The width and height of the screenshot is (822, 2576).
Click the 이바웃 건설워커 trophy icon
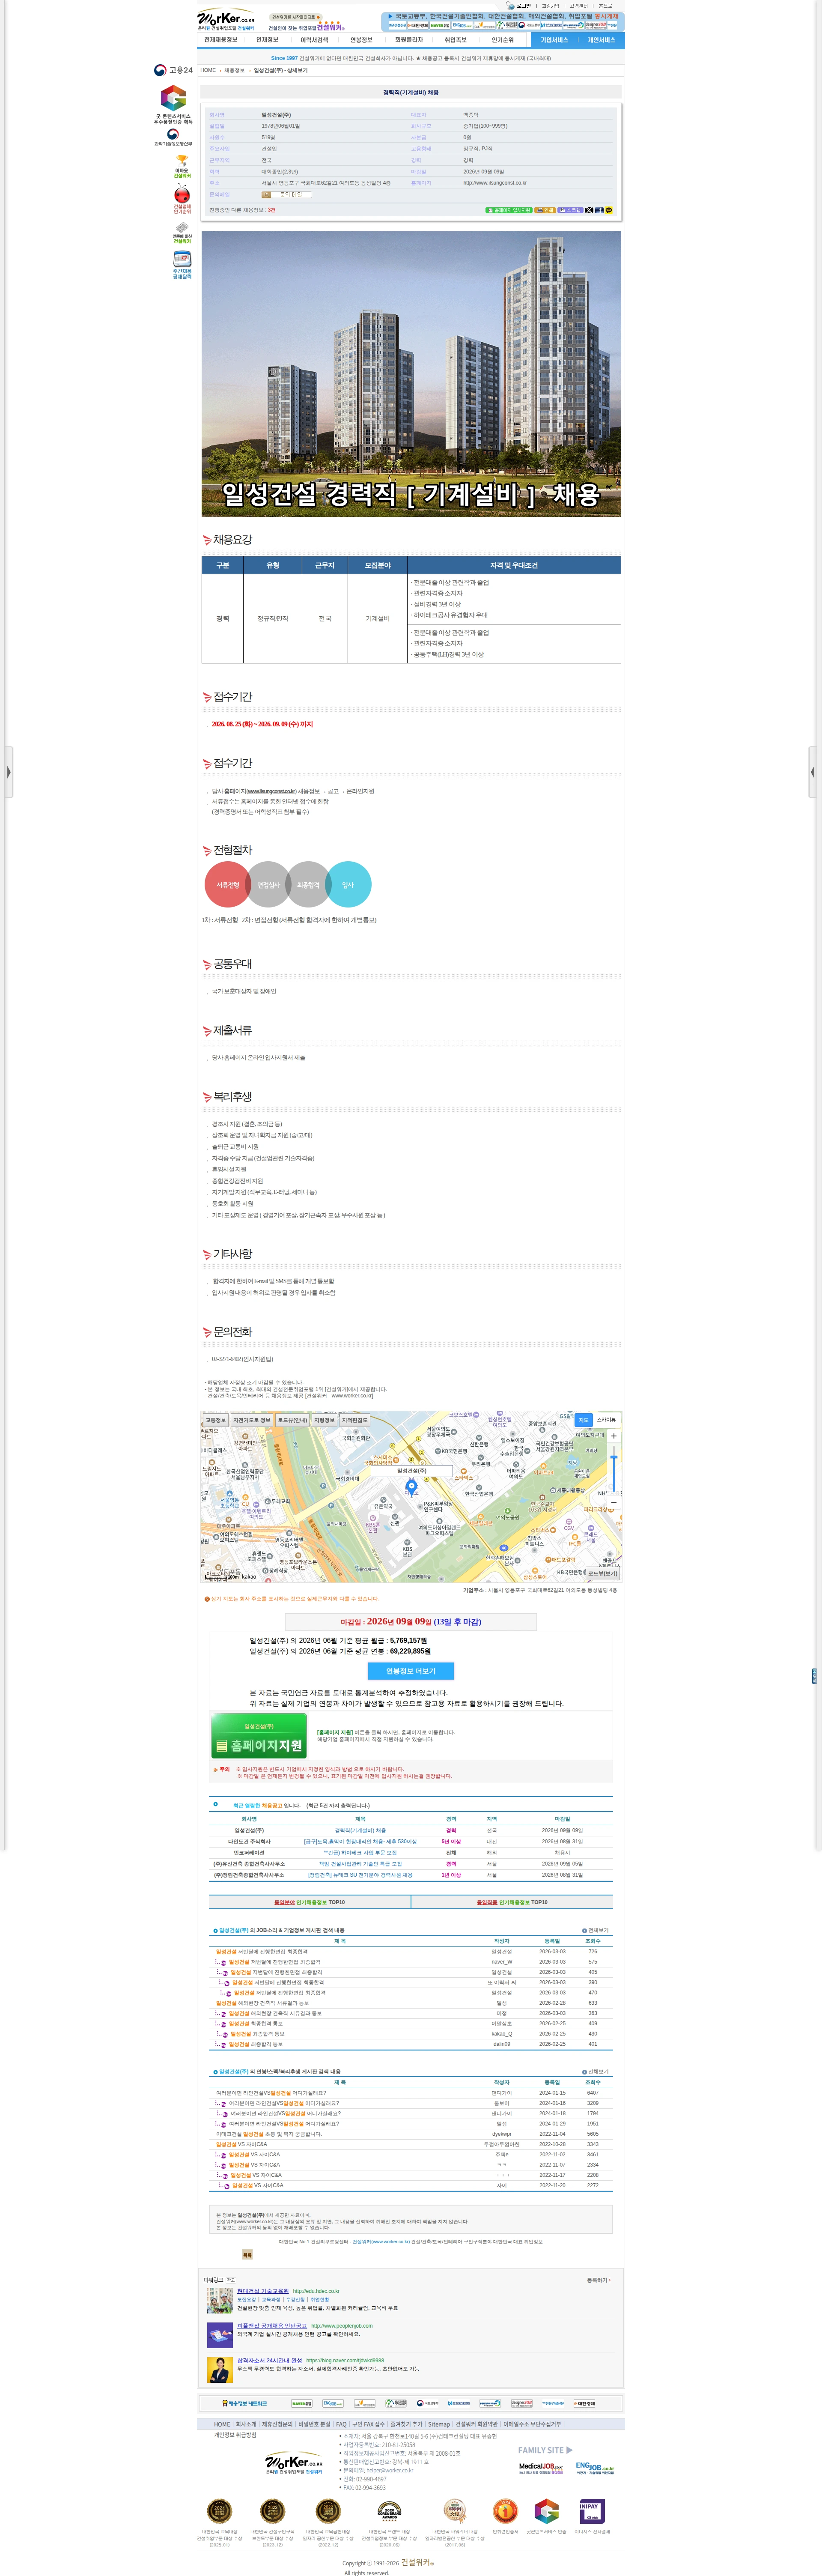click(182, 166)
